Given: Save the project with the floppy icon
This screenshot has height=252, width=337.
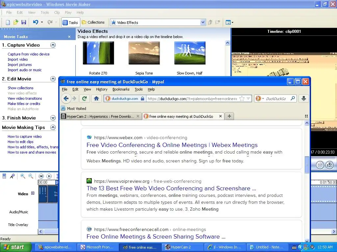Looking at the screenshot, I should [x=24, y=22].
